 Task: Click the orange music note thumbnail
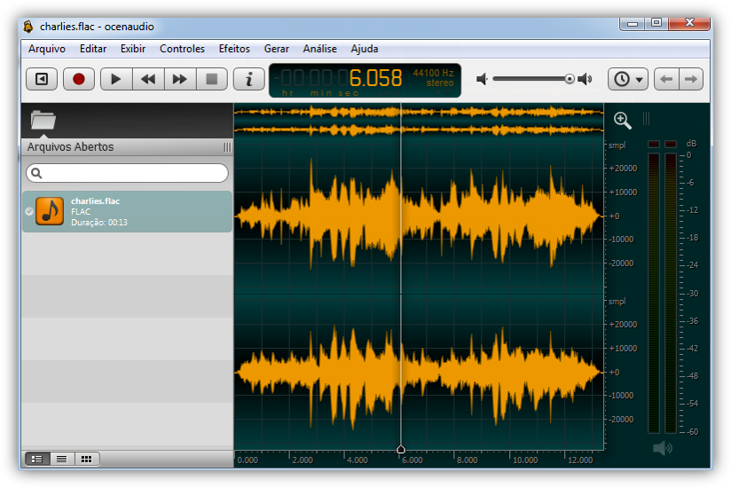[50, 211]
